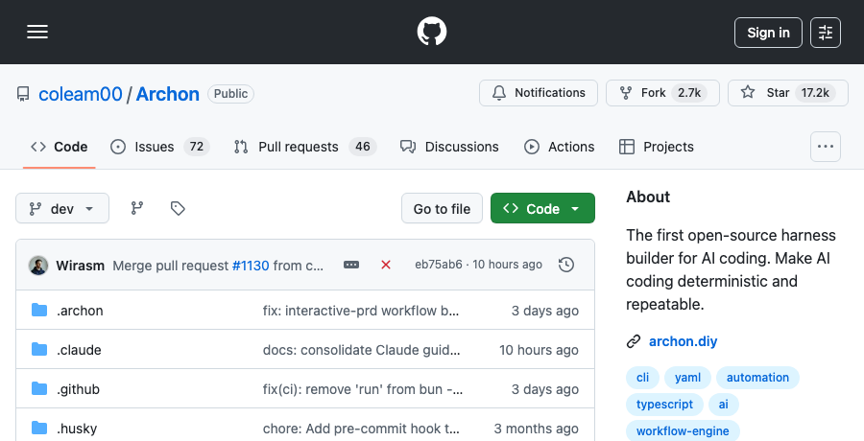864x441 pixels.
Task: Click '10 hours ago' in .claude row
Action: [539, 350]
